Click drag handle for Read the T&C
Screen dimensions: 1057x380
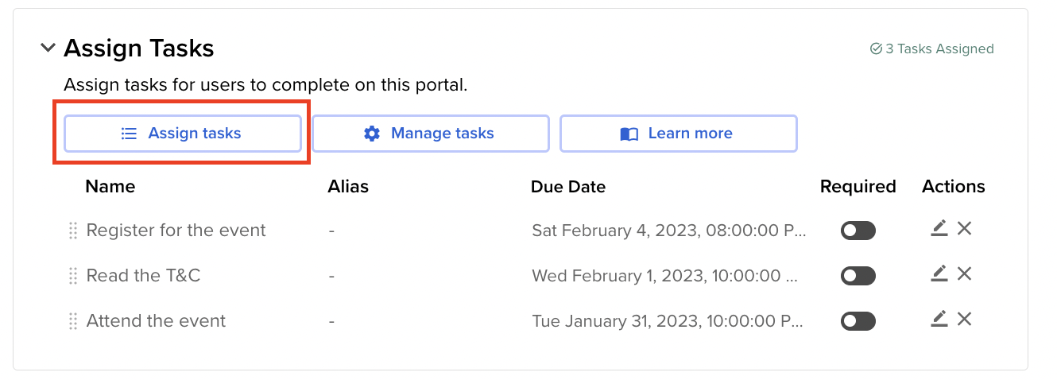click(x=72, y=277)
